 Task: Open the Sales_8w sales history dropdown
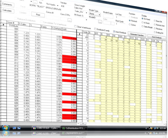(x=86, y=13)
